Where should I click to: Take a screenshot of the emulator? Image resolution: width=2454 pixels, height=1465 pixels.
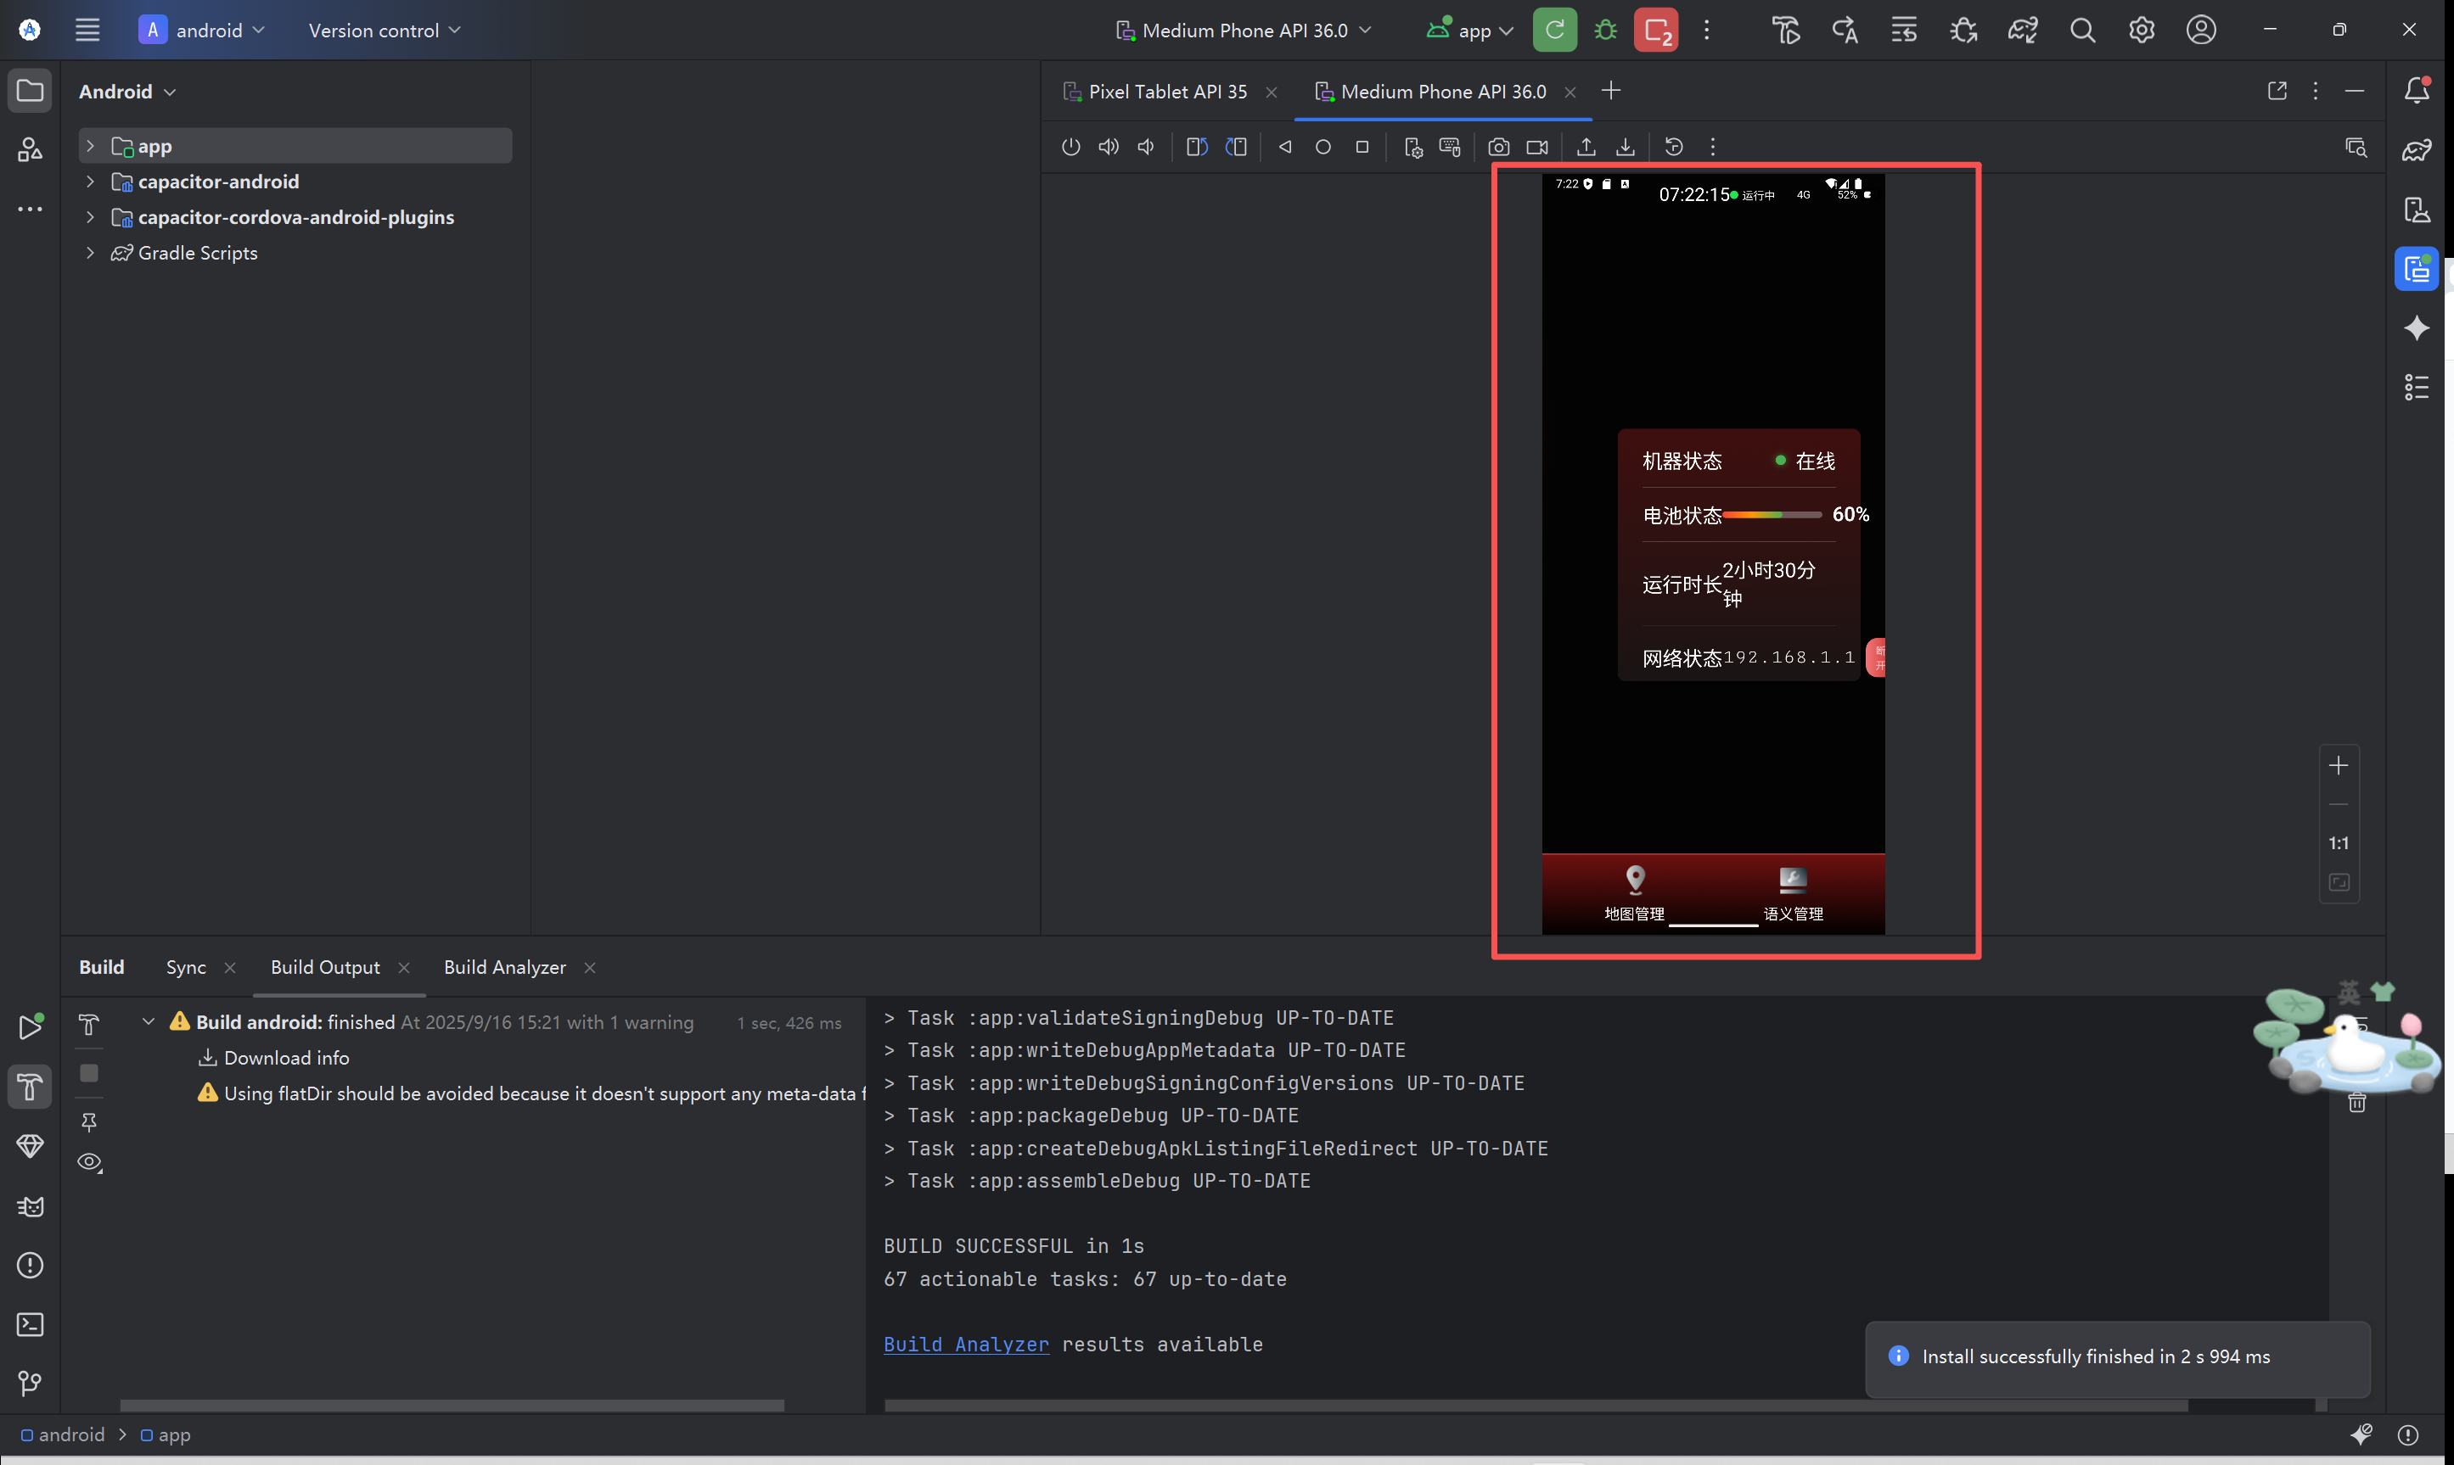pos(1498,146)
